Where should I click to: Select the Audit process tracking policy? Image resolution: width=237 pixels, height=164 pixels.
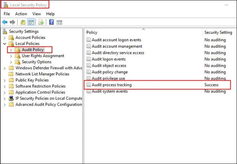tap(111, 85)
